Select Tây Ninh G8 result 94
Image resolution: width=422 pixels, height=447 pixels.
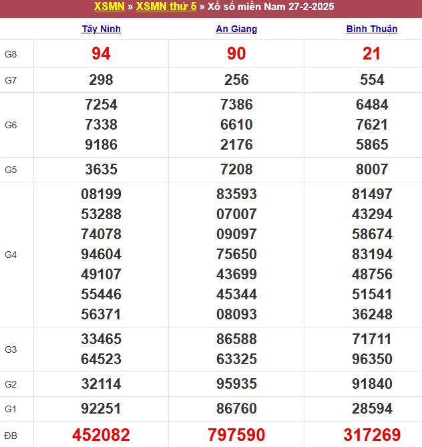coord(101,53)
